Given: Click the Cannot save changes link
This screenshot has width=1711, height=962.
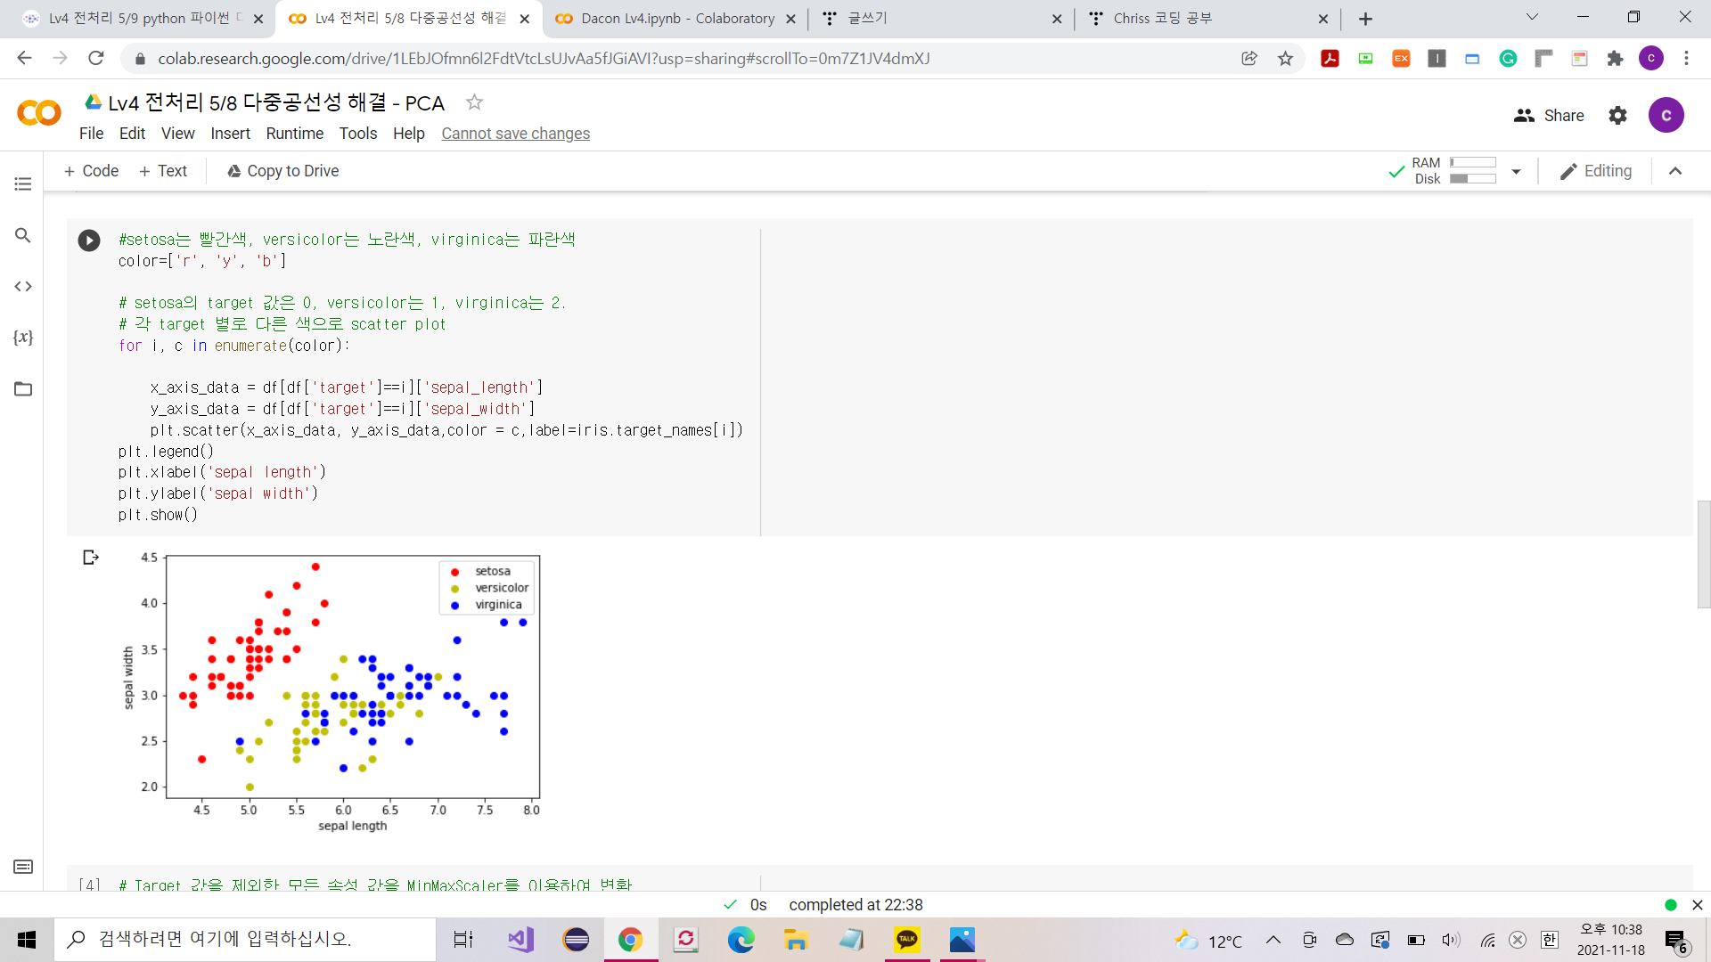Looking at the screenshot, I should click(x=515, y=134).
